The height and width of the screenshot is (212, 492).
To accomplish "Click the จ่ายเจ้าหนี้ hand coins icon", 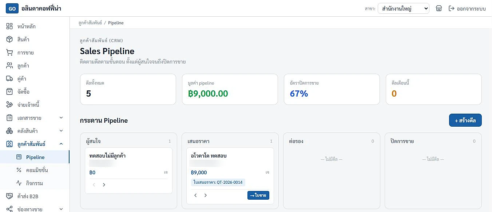I will pos(9,105).
